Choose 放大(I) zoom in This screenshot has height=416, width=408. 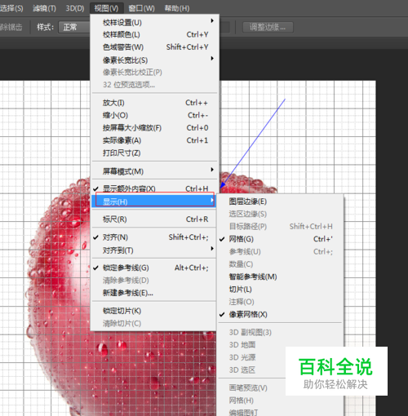coord(154,103)
